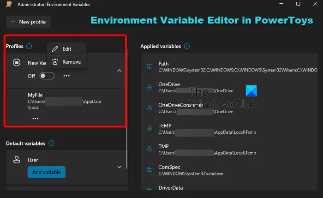Click the Applied variables info icon
Image resolution: width=323 pixels, height=198 pixels.
(x=186, y=46)
